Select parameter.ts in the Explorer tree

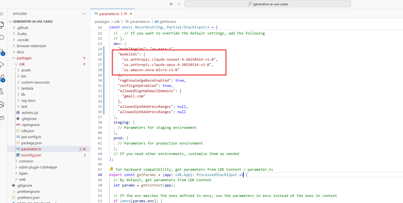pos(49,149)
